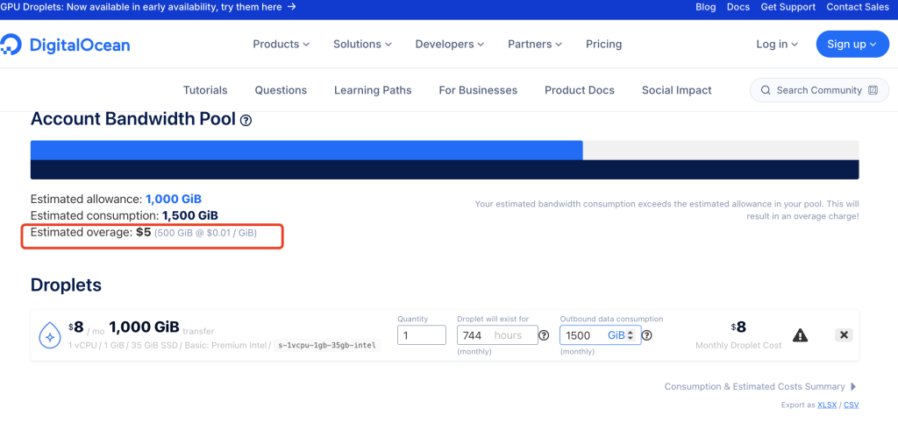Click the help icon next to Account Bandwidth Pool
Viewport: 898px width, 429px height.
246,121
